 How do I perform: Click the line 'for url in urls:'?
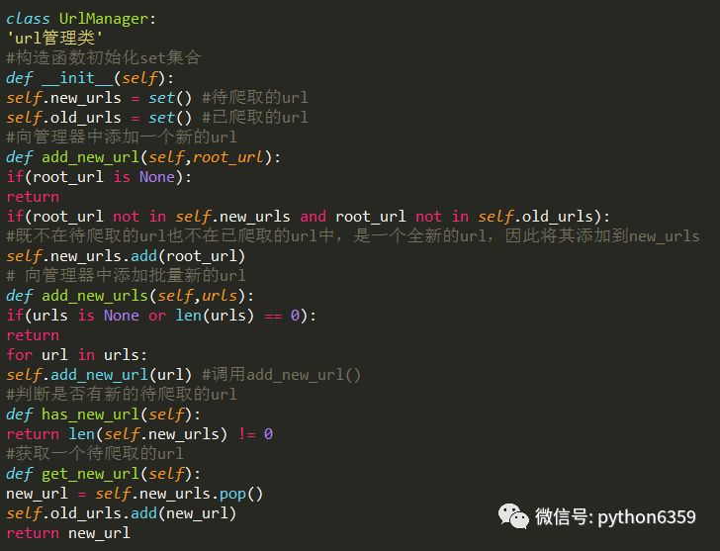click(x=77, y=355)
